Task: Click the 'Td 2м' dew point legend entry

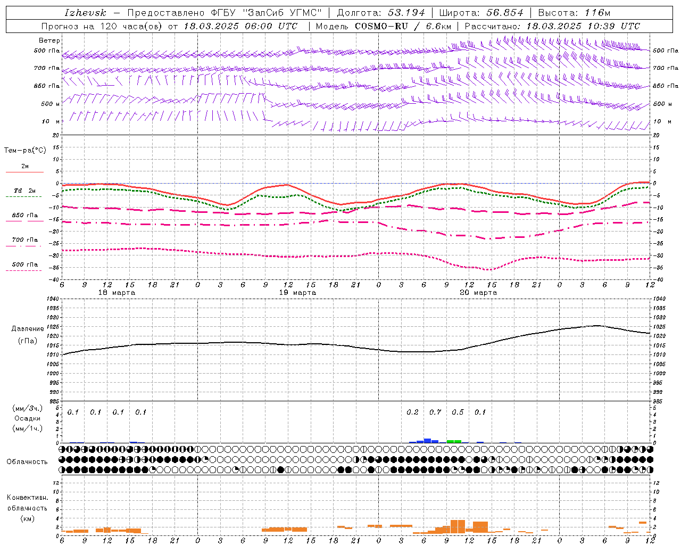Action: [25, 190]
